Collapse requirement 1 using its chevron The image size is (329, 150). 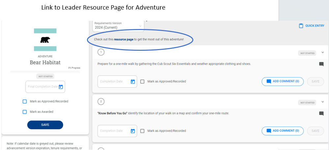click(x=323, y=52)
